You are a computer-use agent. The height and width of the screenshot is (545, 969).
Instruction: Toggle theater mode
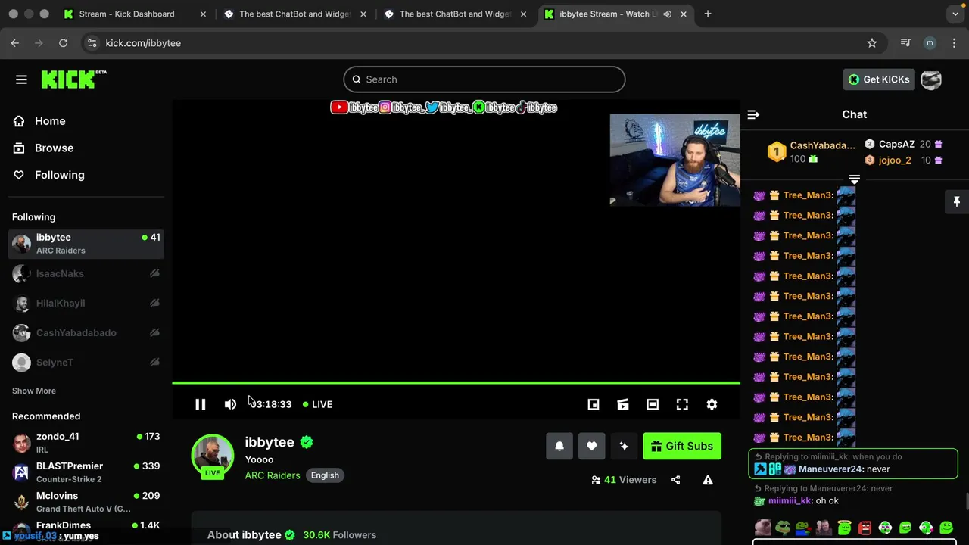pyautogui.click(x=653, y=404)
